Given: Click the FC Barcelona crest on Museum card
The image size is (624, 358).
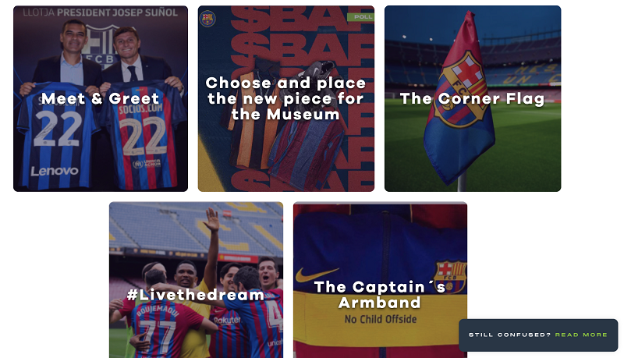Looking at the screenshot, I should pos(207,19).
